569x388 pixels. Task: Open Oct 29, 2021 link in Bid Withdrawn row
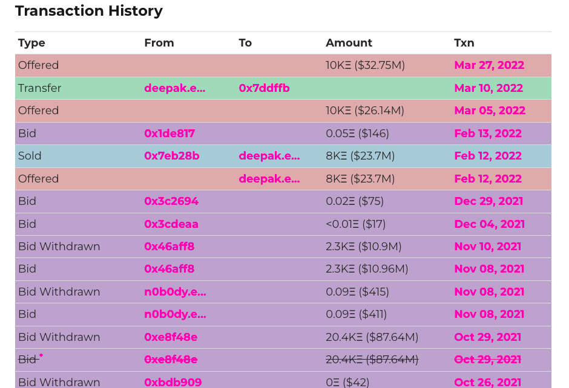[487, 337]
